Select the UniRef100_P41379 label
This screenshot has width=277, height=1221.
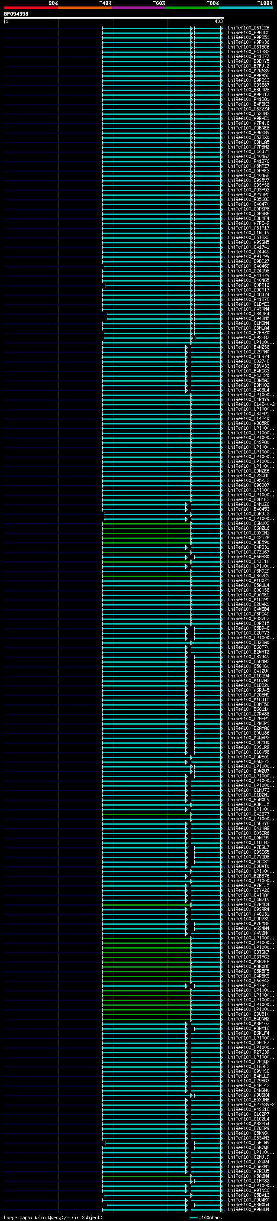click(x=248, y=276)
